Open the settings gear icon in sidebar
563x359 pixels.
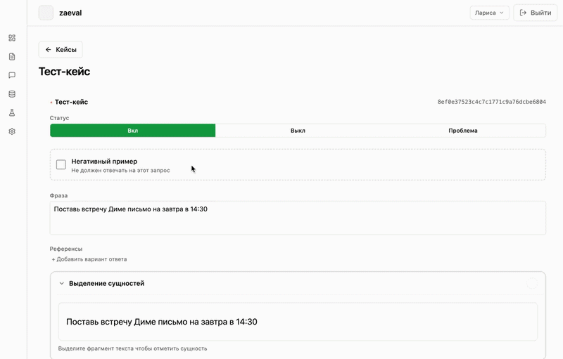(x=12, y=131)
